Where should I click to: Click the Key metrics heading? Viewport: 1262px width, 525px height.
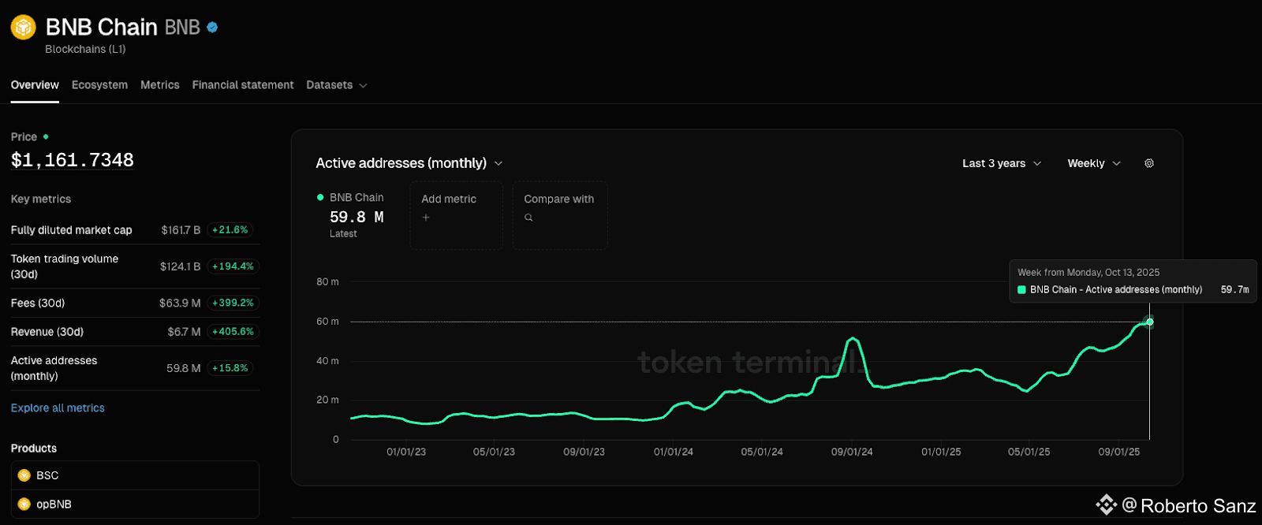(x=41, y=199)
